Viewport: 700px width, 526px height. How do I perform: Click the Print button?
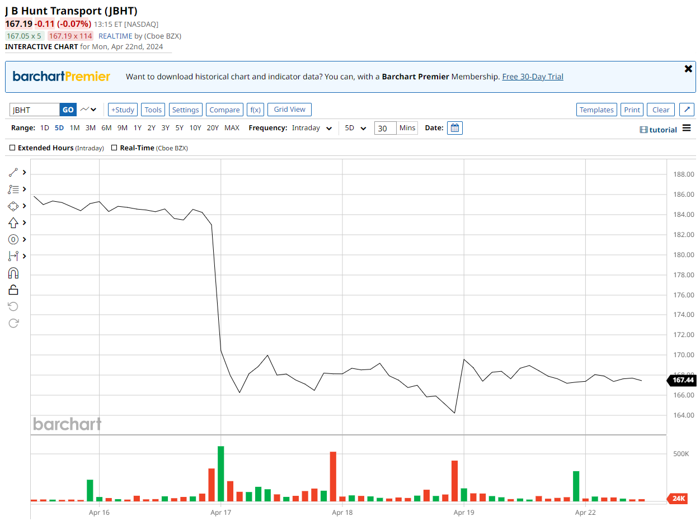point(632,110)
